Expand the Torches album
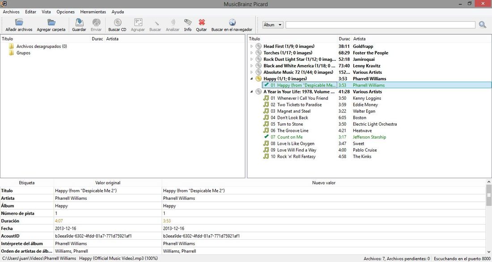This screenshot has width=492, height=262. [251, 53]
